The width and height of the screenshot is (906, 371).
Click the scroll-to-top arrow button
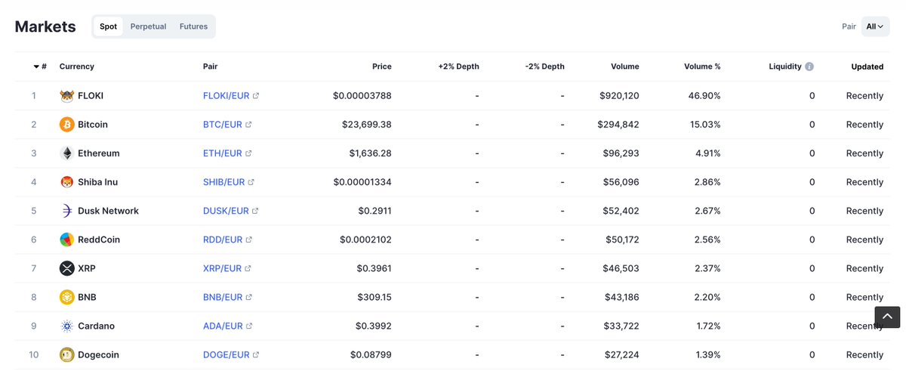887,317
